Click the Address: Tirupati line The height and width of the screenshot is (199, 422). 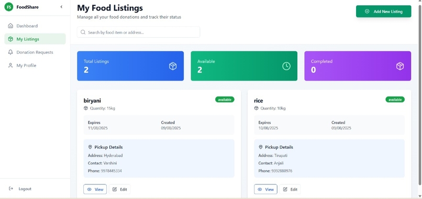pyautogui.click(x=273, y=156)
